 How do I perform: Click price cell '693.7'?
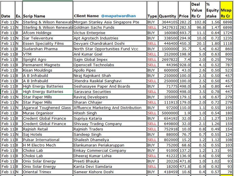point(184,33)
